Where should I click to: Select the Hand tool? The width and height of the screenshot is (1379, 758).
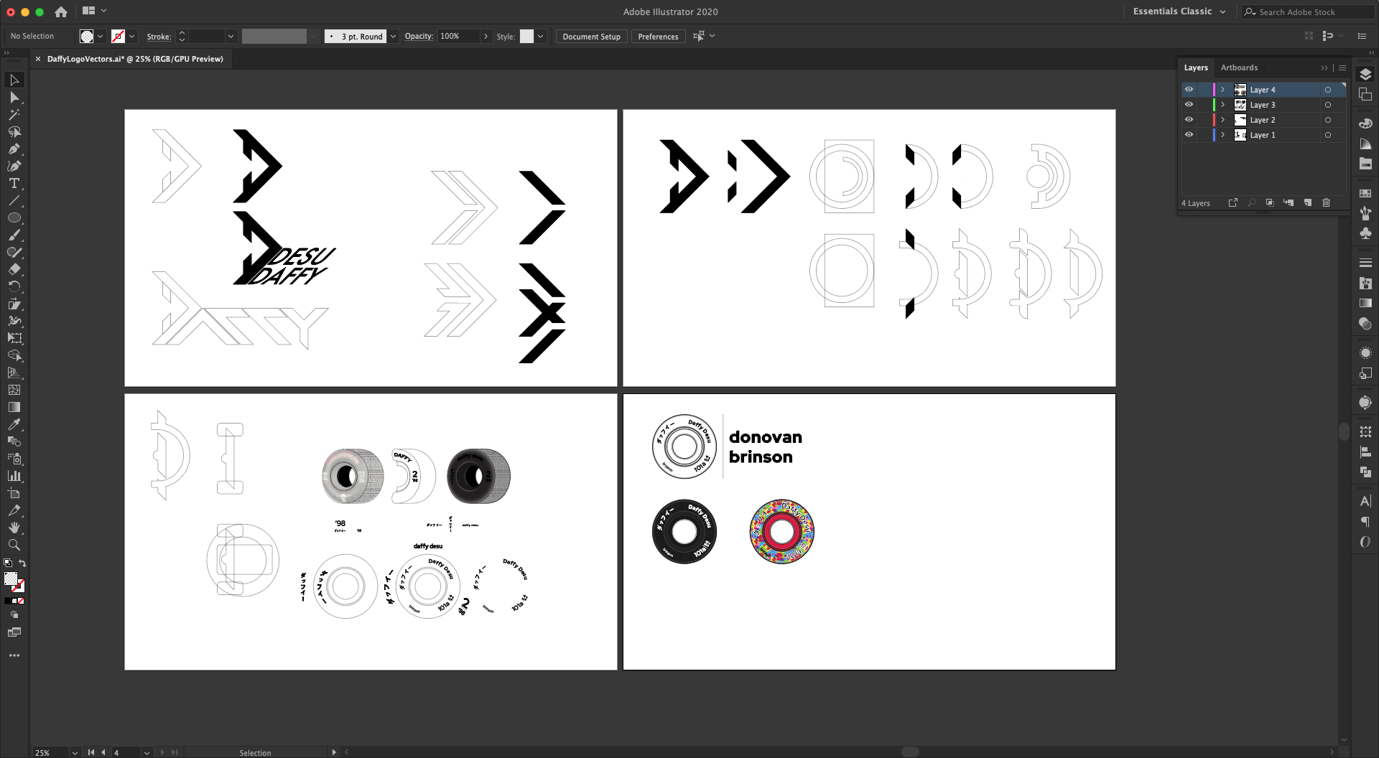coord(14,528)
